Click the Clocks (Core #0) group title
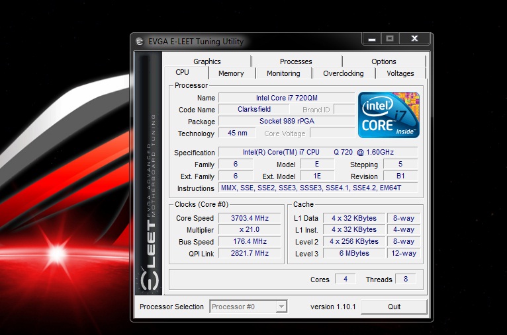Viewport: 507px width, 335px height. (x=201, y=204)
